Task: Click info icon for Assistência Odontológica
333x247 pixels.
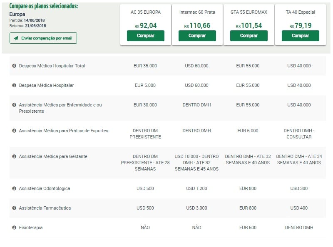Action: point(14,188)
